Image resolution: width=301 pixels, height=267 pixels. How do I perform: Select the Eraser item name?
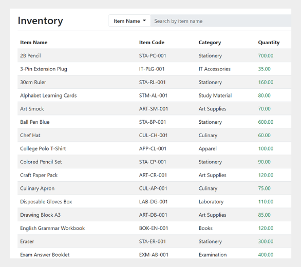(27, 241)
